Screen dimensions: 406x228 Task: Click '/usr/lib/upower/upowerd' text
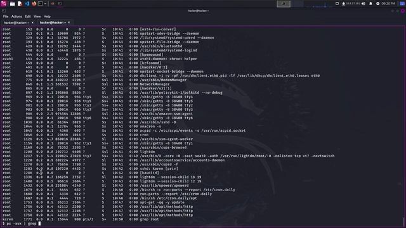[164, 186]
